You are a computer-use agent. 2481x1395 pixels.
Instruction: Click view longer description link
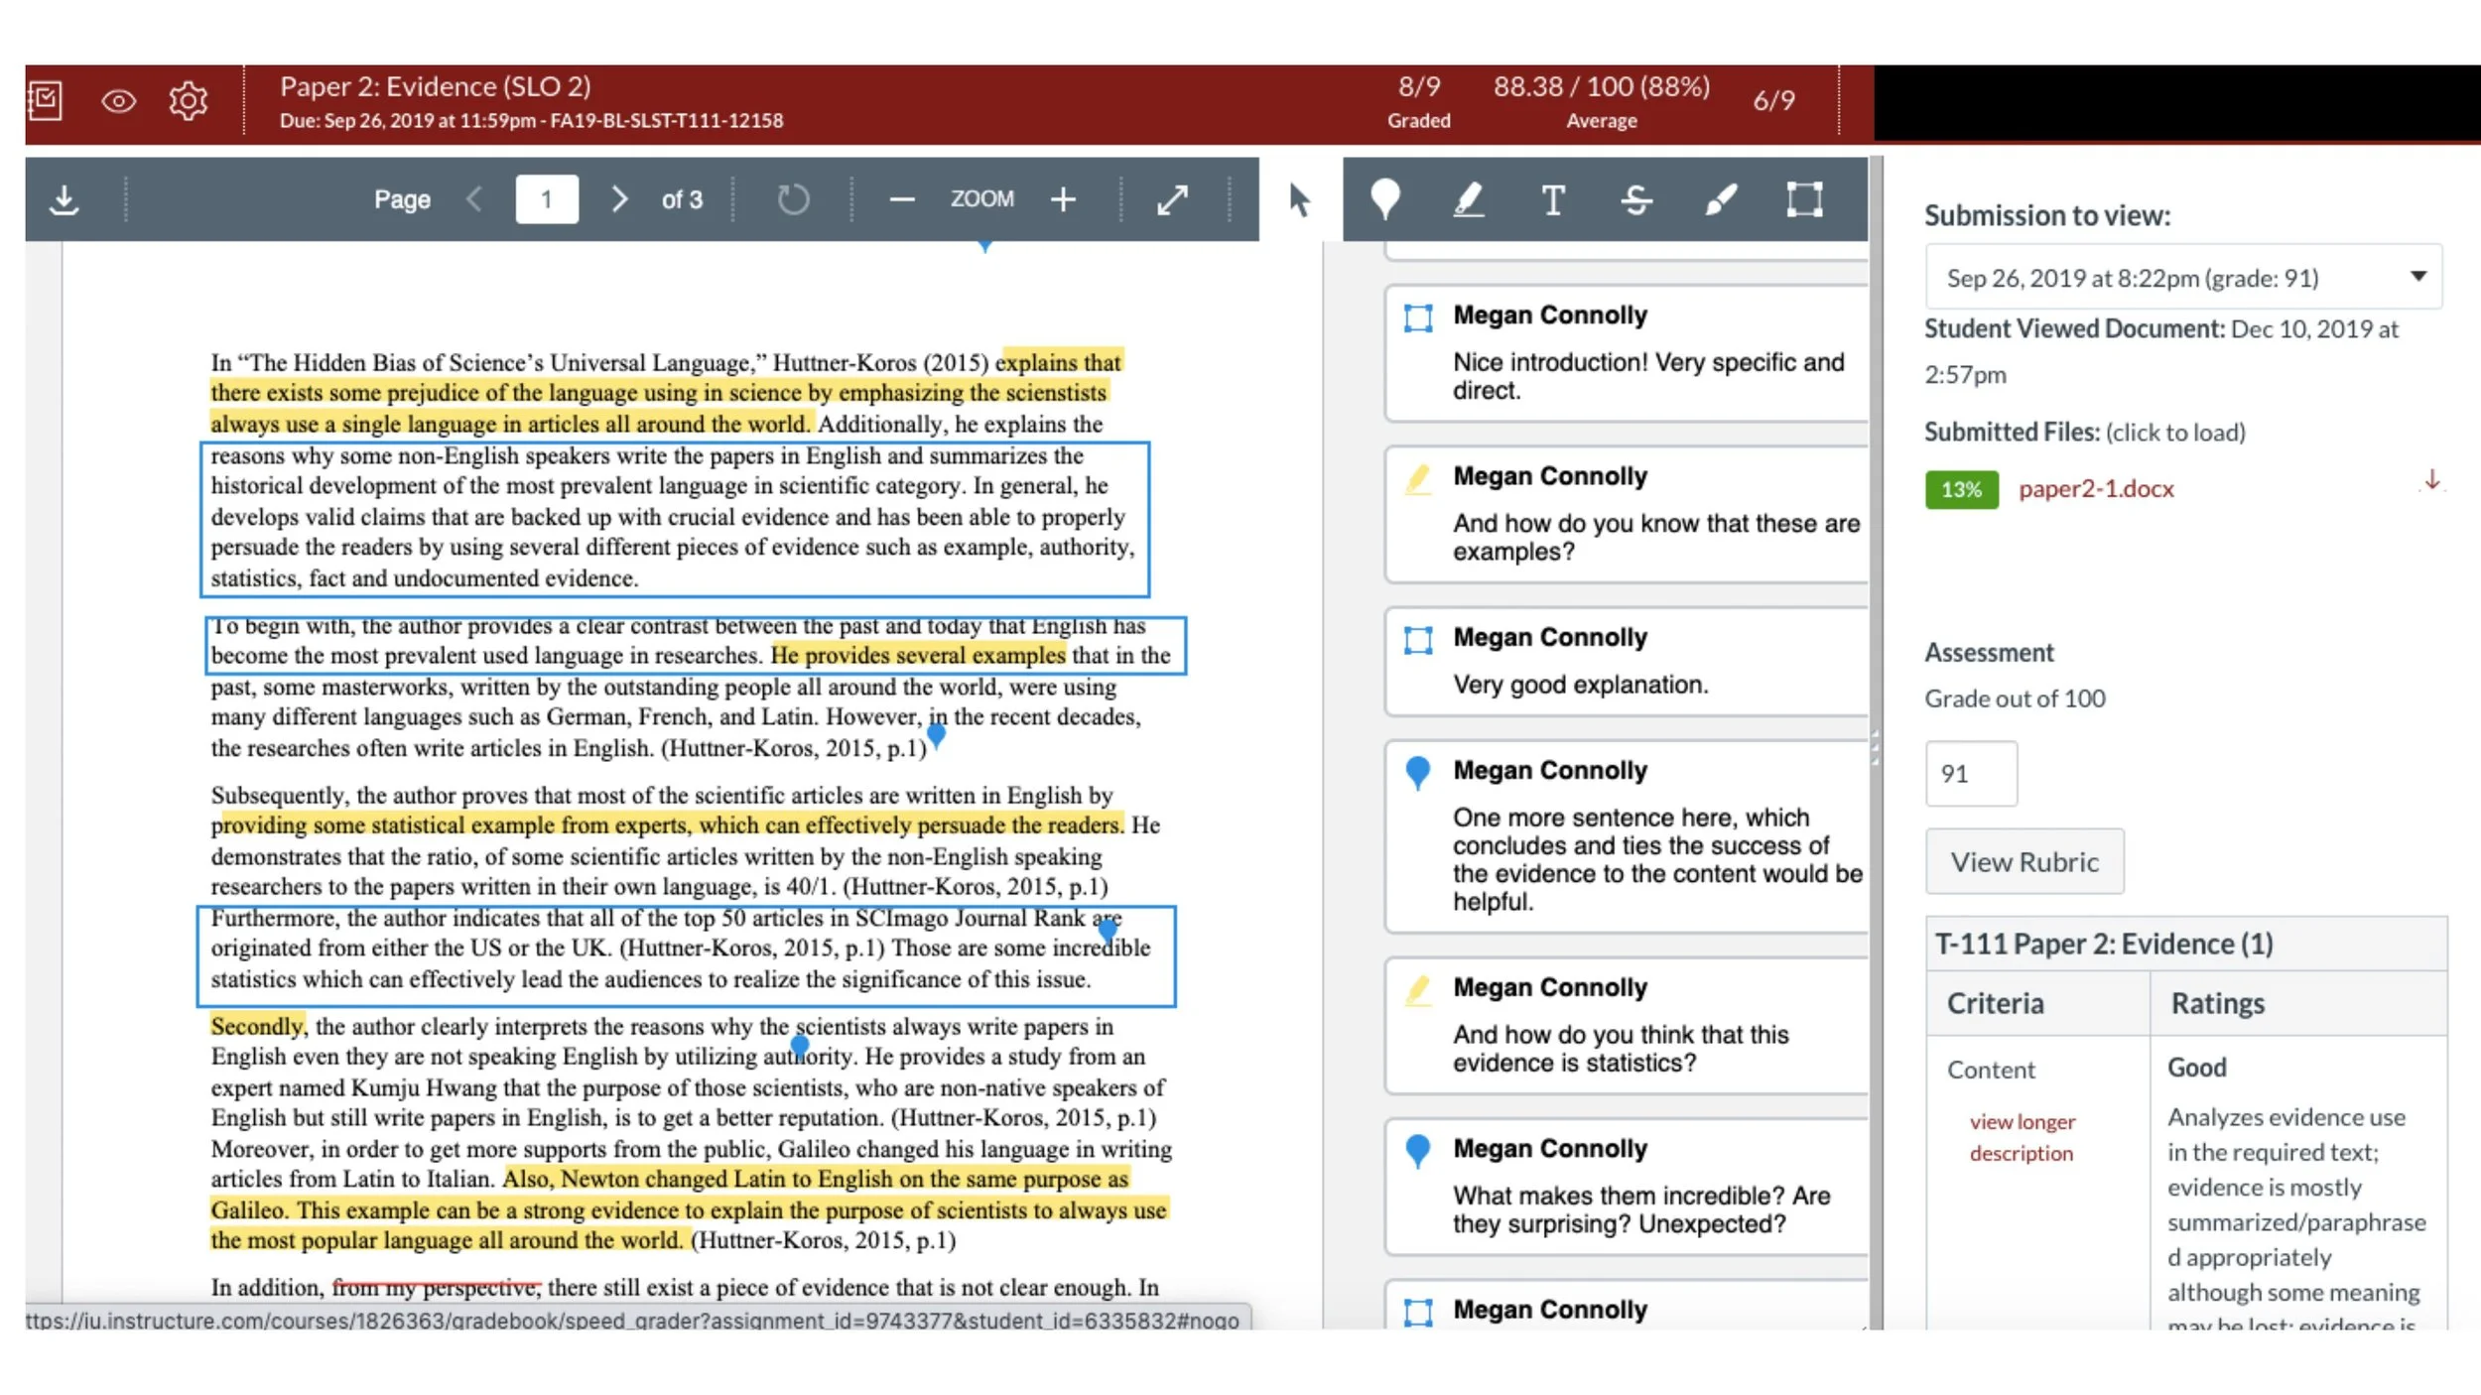[2022, 1137]
